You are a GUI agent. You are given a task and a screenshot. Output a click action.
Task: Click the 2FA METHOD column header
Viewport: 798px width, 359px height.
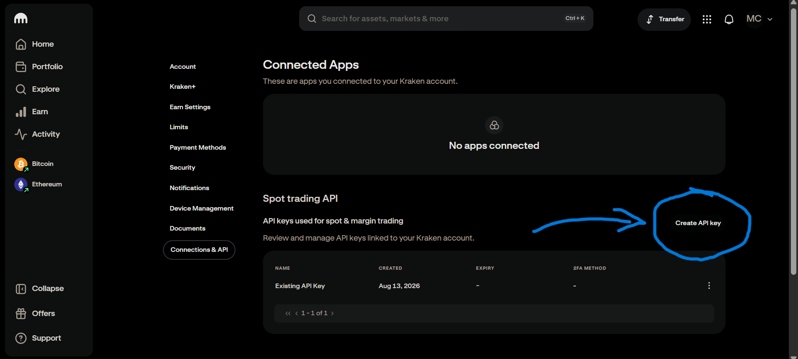[x=590, y=268]
